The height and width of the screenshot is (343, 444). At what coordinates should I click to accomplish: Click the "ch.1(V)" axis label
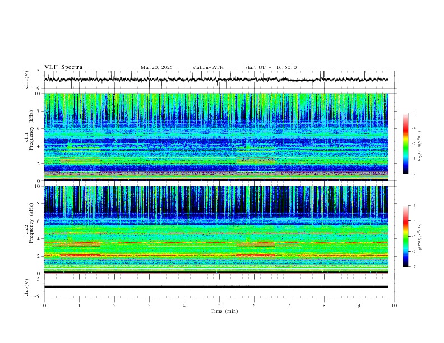[27, 80]
